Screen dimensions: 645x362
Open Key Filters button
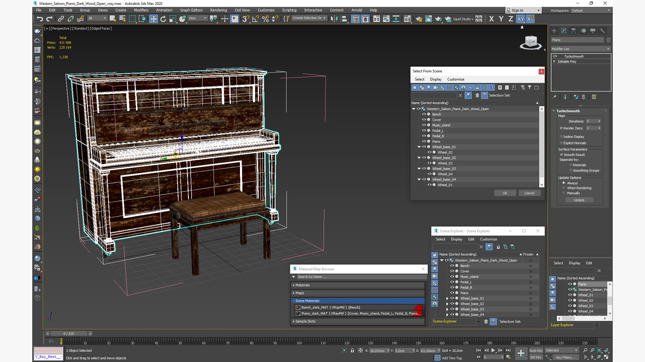(566, 357)
